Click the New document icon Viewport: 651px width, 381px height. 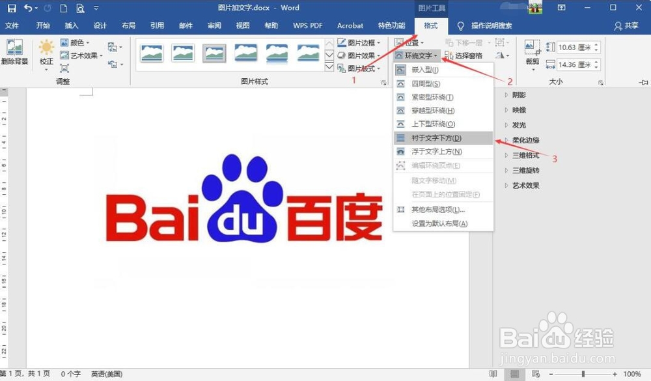click(63, 8)
